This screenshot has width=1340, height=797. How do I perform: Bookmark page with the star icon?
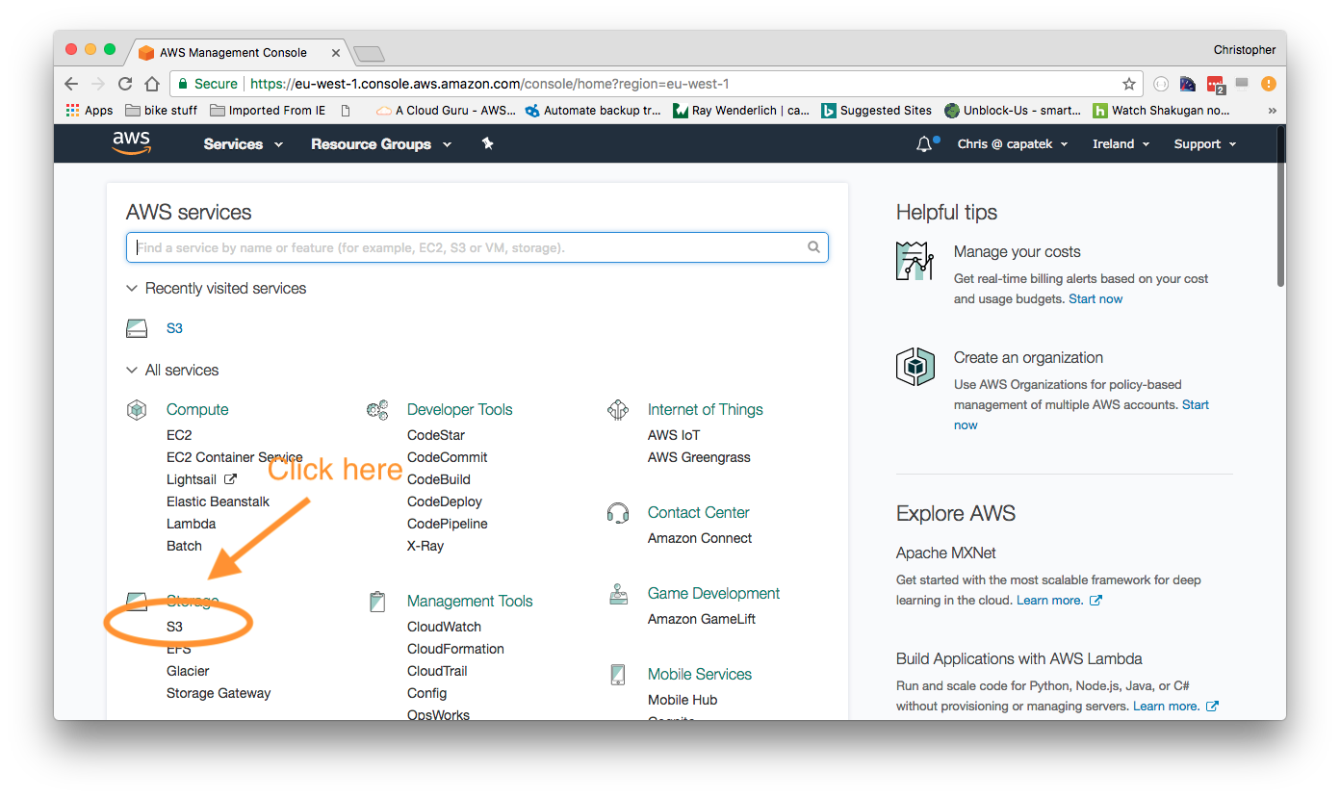[1129, 84]
